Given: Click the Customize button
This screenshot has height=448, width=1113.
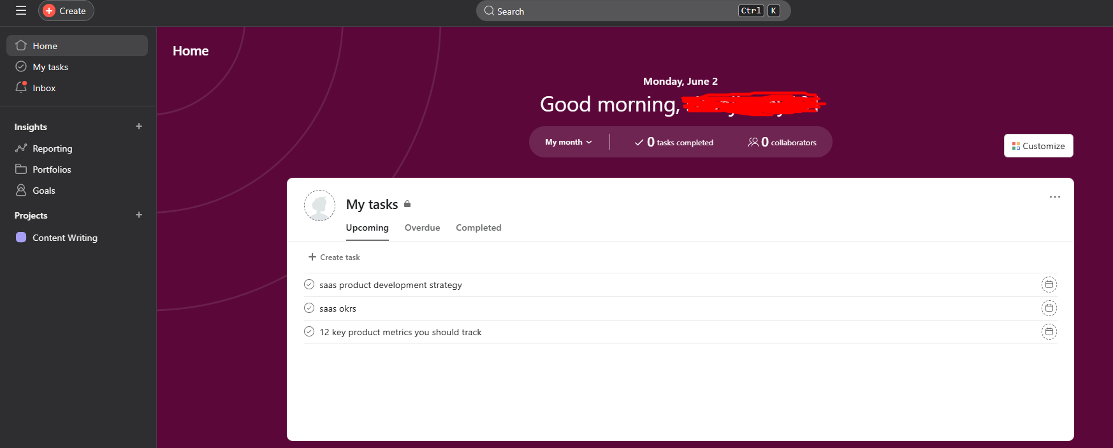Looking at the screenshot, I should click(x=1038, y=145).
